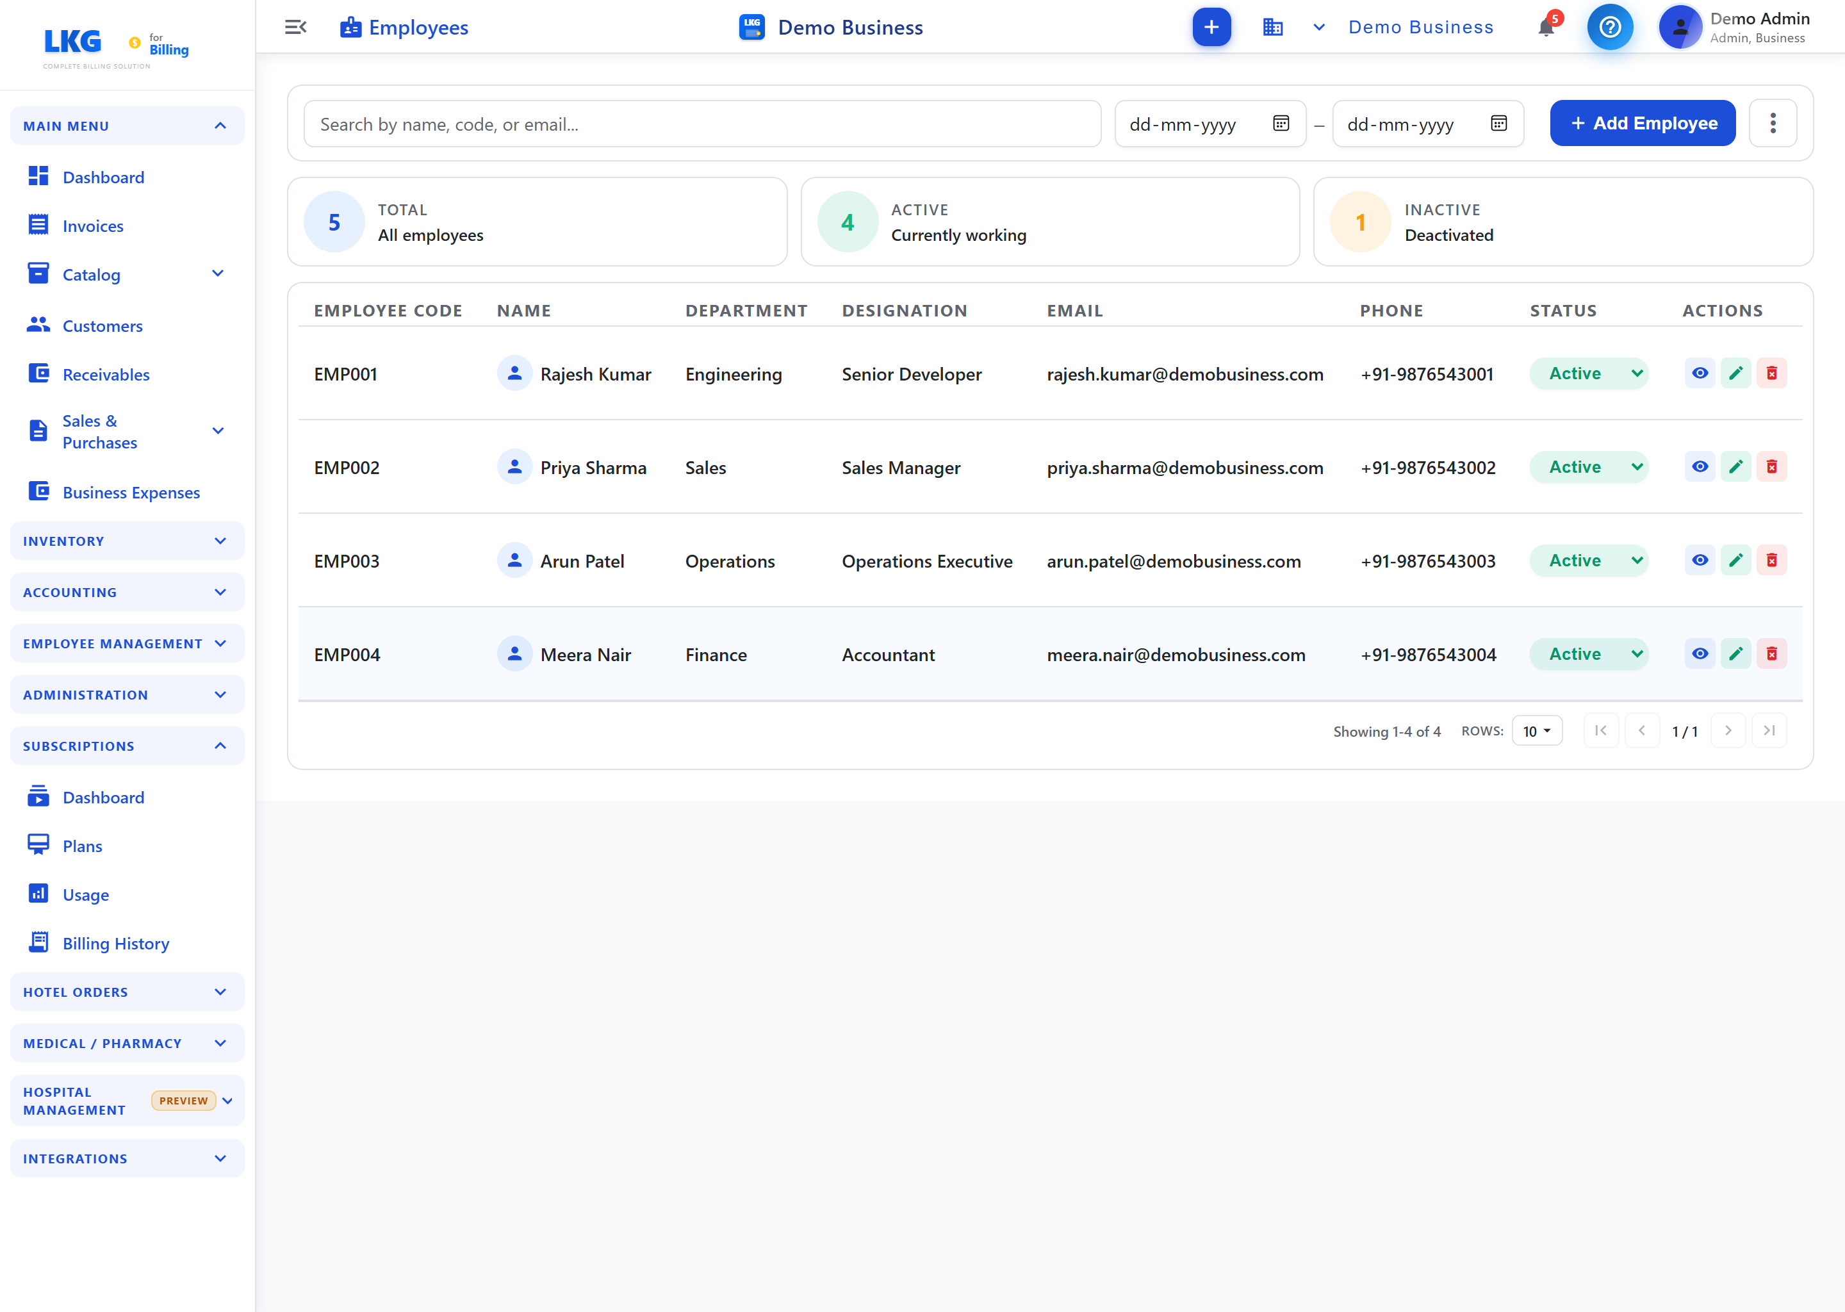
Task: Delete Rajesh Kumar with the trash icon
Action: click(1771, 373)
